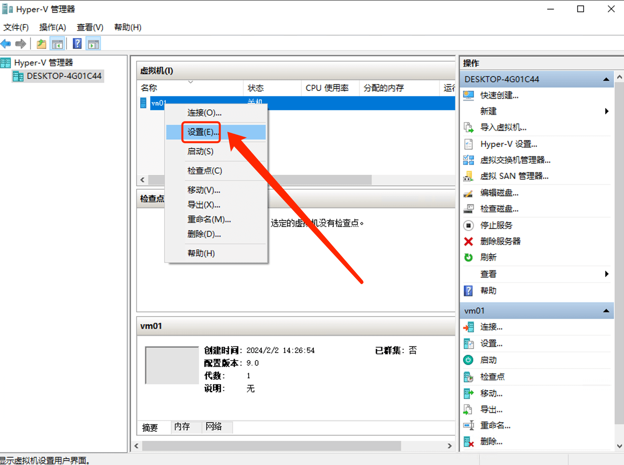
Task: Click the Help (帮助) icon in Actions pane
Action: (469, 291)
